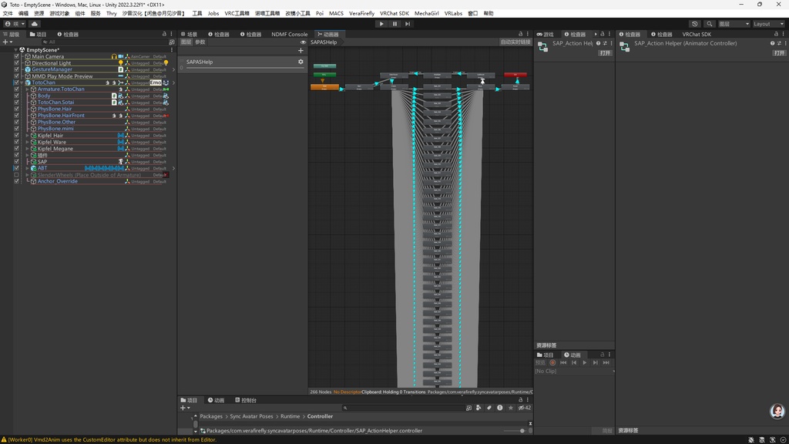Collapse the EmptyScene tree
Image resolution: width=789 pixels, height=444 pixels.
tap(16, 50)
